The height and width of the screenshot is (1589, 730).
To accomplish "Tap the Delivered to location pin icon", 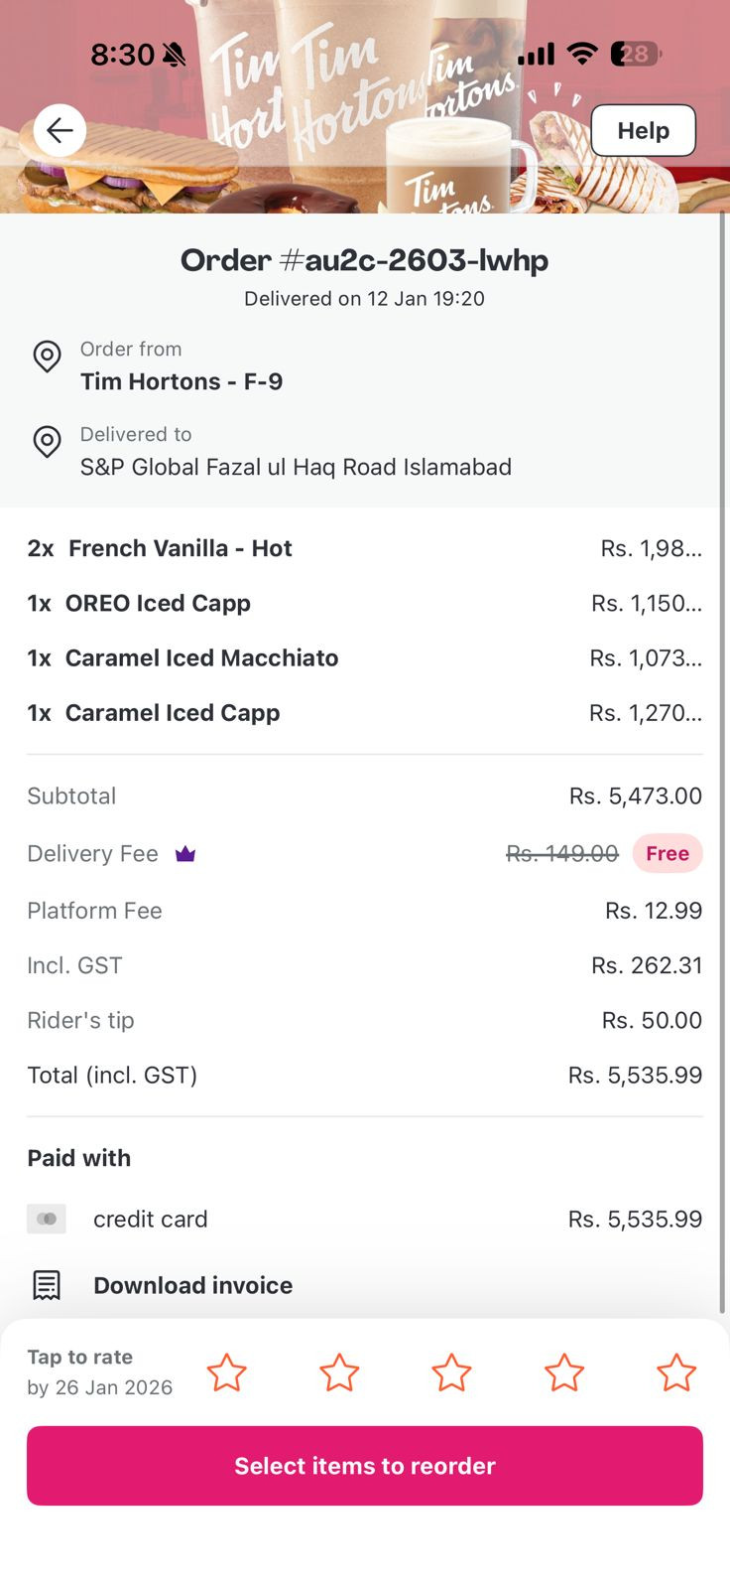I will click(x=47, y=441).
